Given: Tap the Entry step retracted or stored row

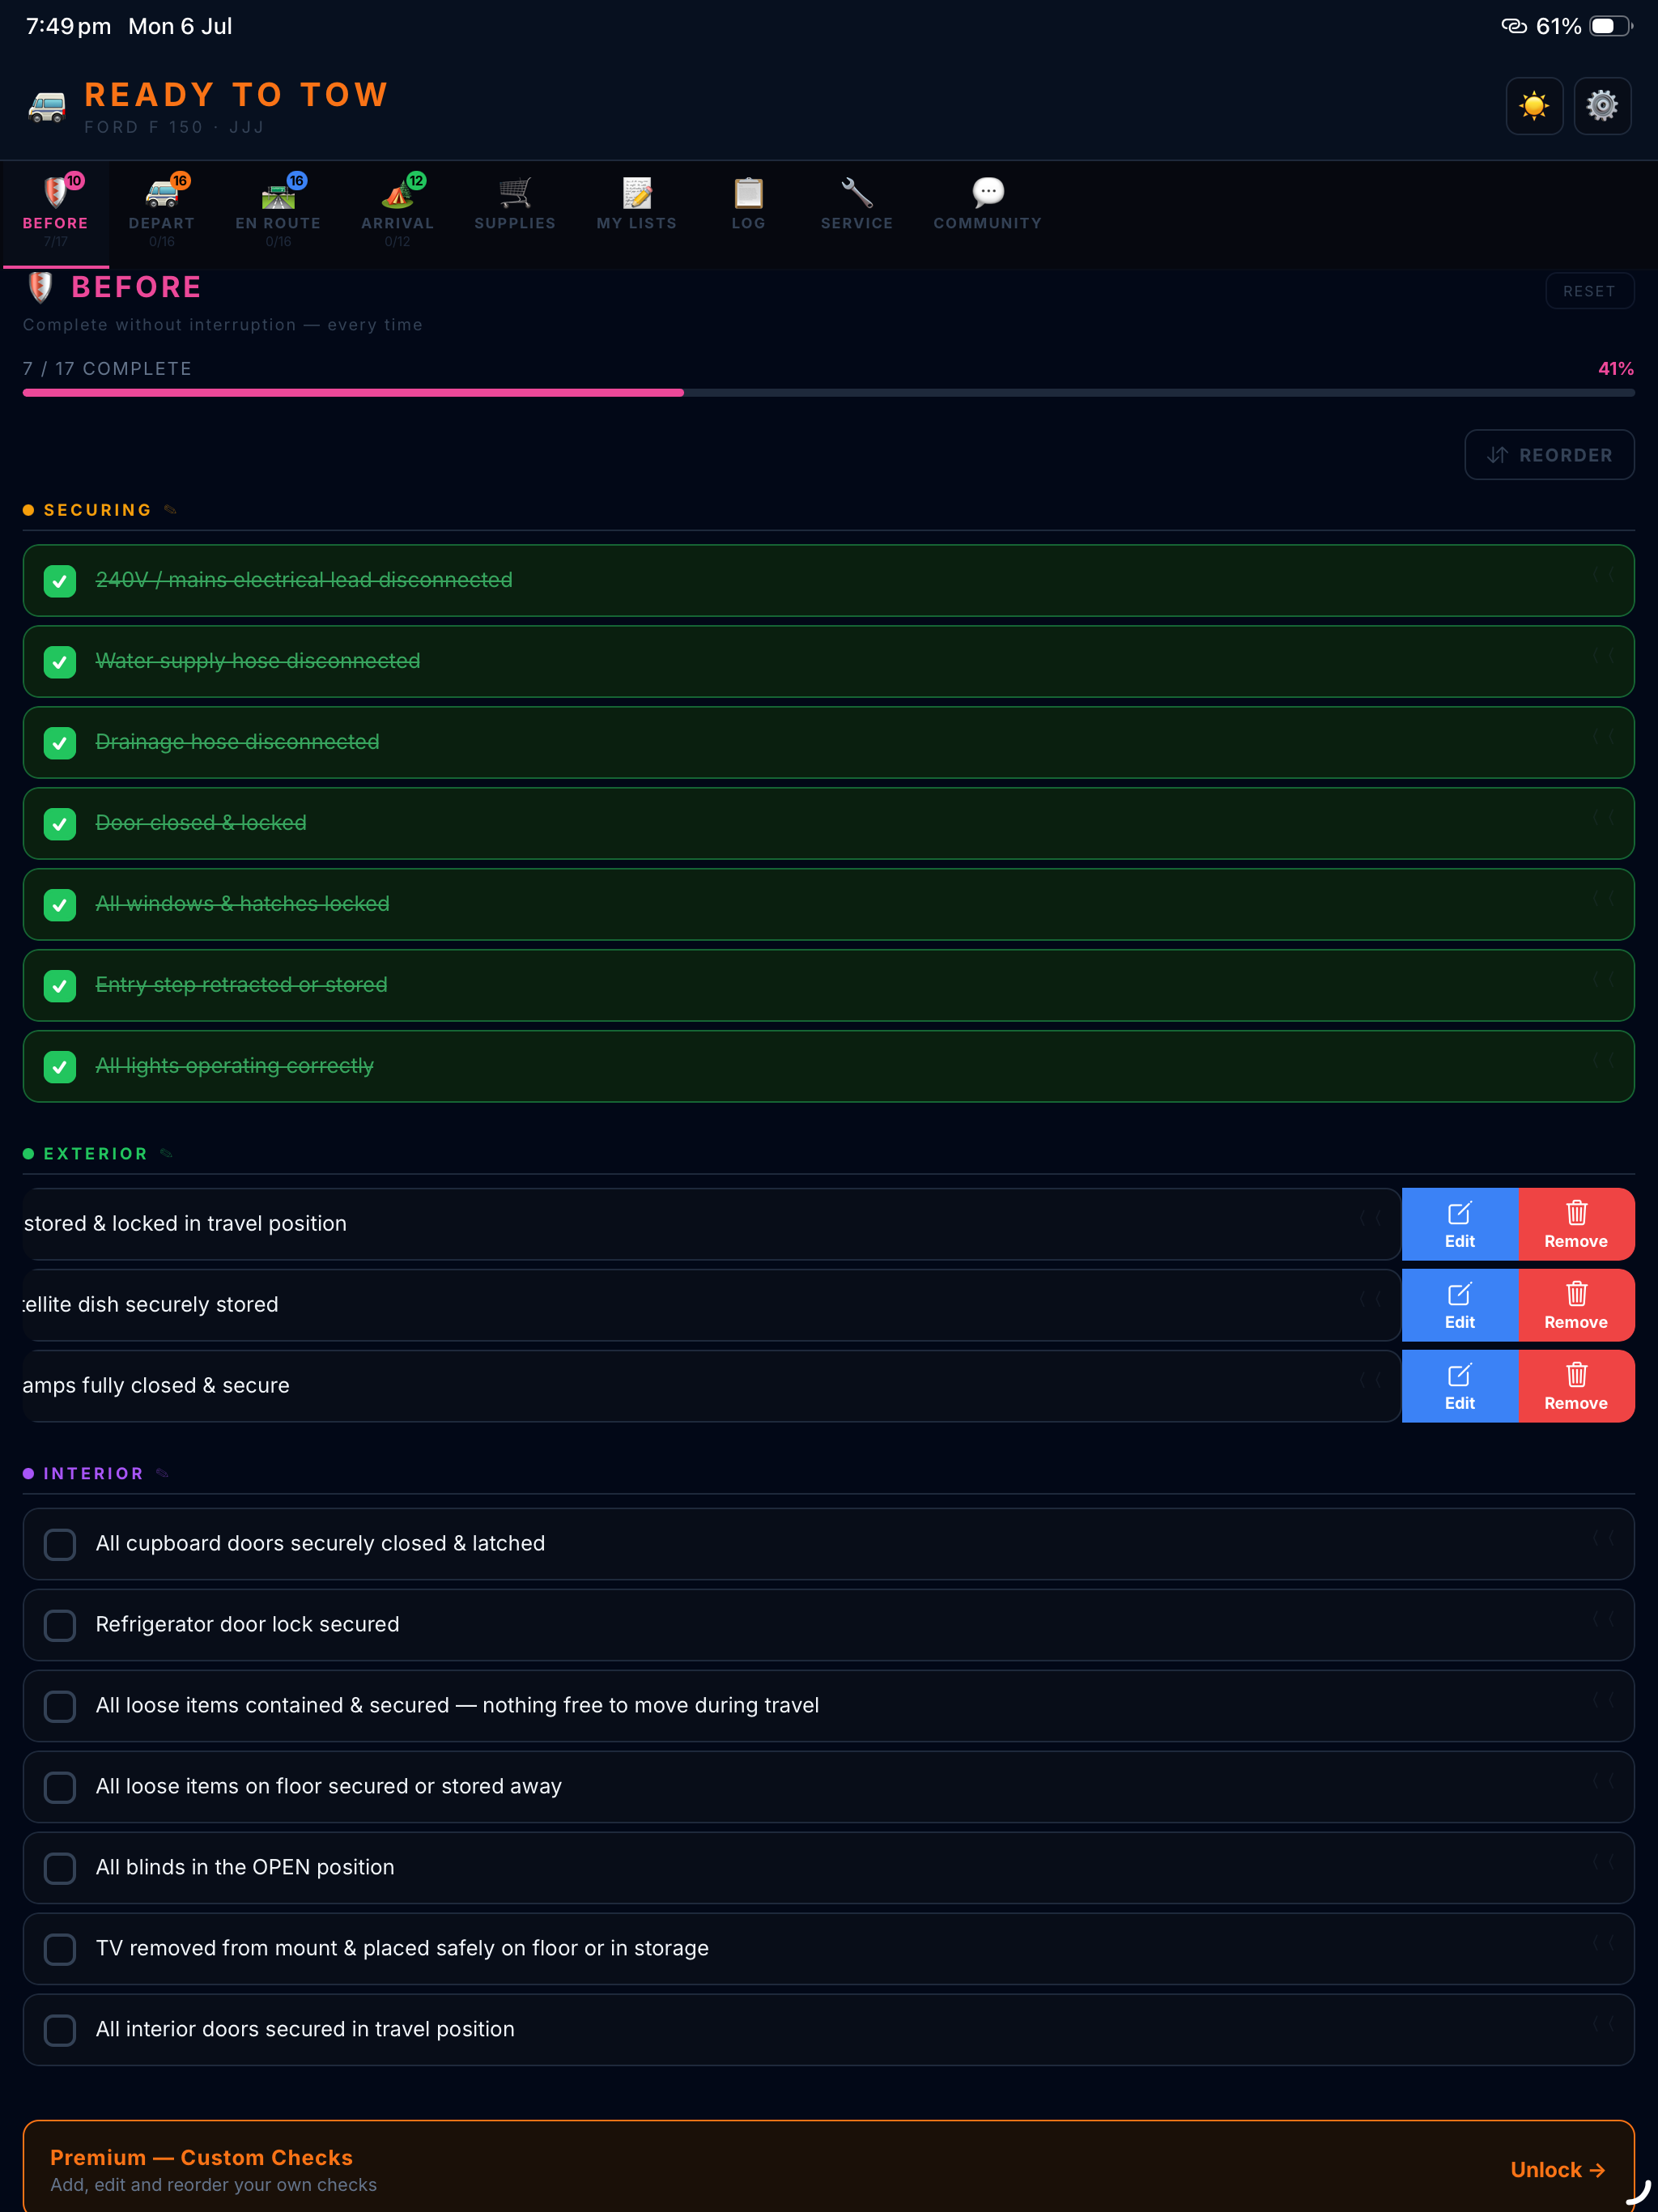Looking at the screenshot, I should point(828,986).
